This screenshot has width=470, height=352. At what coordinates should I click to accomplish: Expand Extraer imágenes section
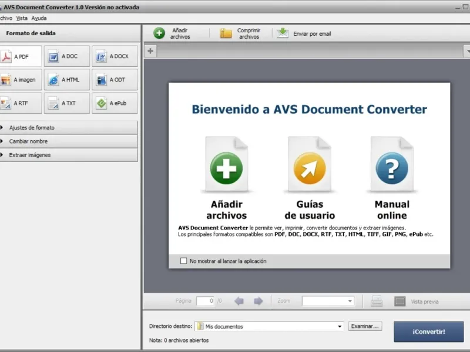point(69,155)
